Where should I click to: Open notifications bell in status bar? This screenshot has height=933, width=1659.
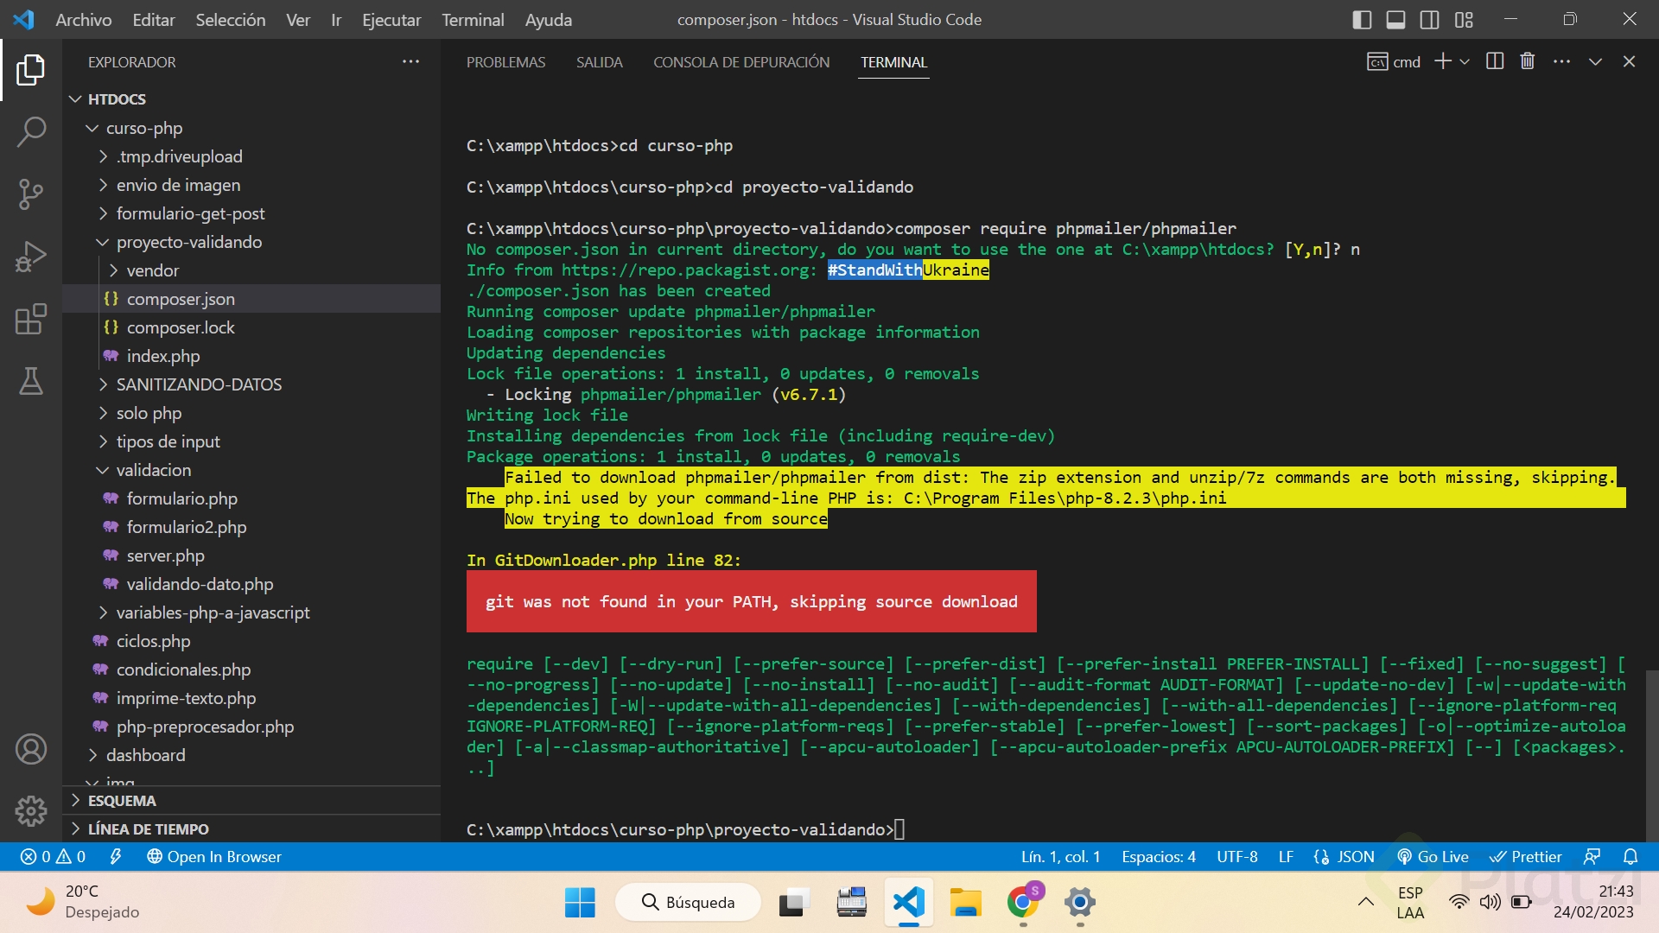(1630, 857)
